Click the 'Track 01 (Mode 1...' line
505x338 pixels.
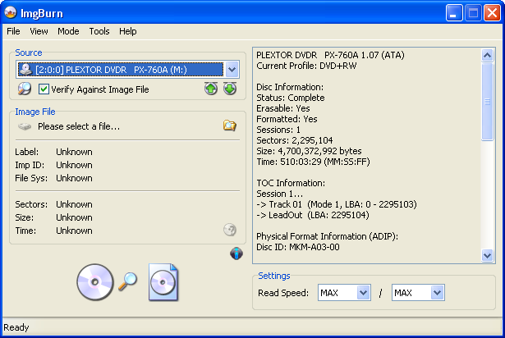337,204
